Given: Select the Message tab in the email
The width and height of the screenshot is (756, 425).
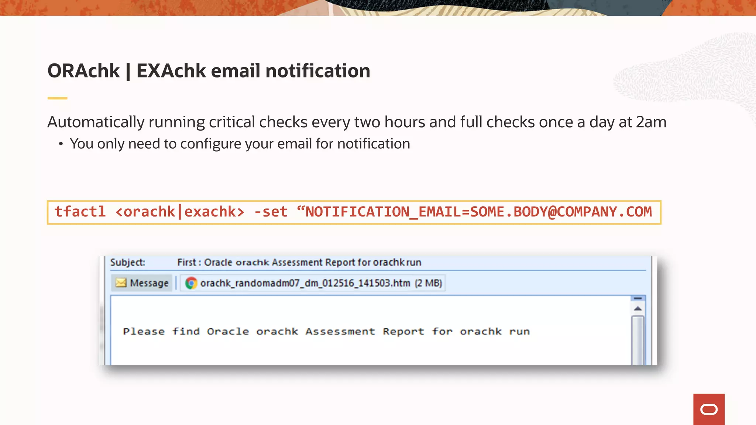Looking at the screenshot, I should (142, 283).
